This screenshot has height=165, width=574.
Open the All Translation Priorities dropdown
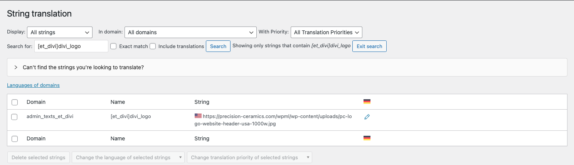326,32
